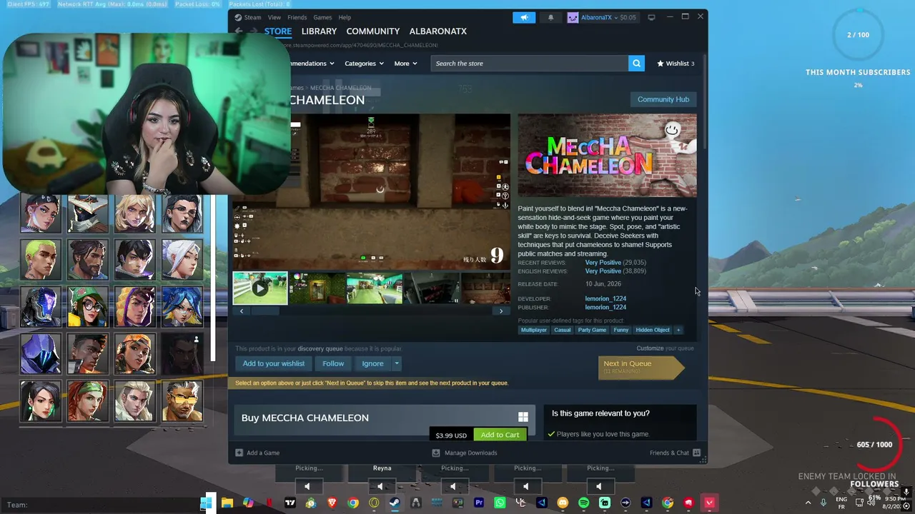Click the microphone icon in system tray

[x=823, y=503]
